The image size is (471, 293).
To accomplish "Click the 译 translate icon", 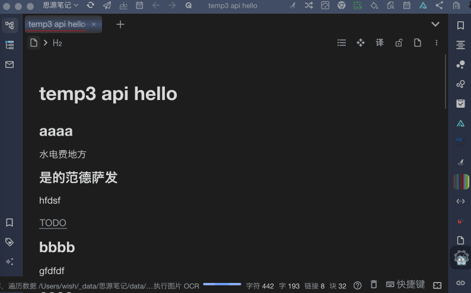I will [380, 43].
